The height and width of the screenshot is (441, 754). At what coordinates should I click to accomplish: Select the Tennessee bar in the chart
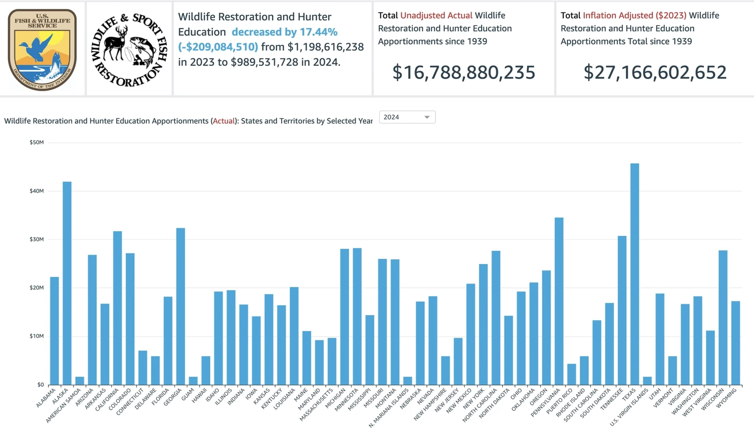622,310
